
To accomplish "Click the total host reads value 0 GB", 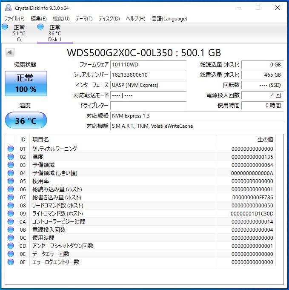I will tap(262, 65).
